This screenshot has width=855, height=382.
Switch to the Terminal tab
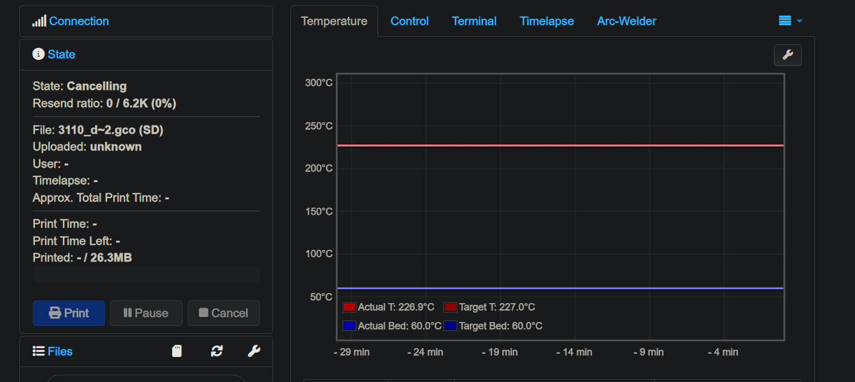[x=474, y=21]
